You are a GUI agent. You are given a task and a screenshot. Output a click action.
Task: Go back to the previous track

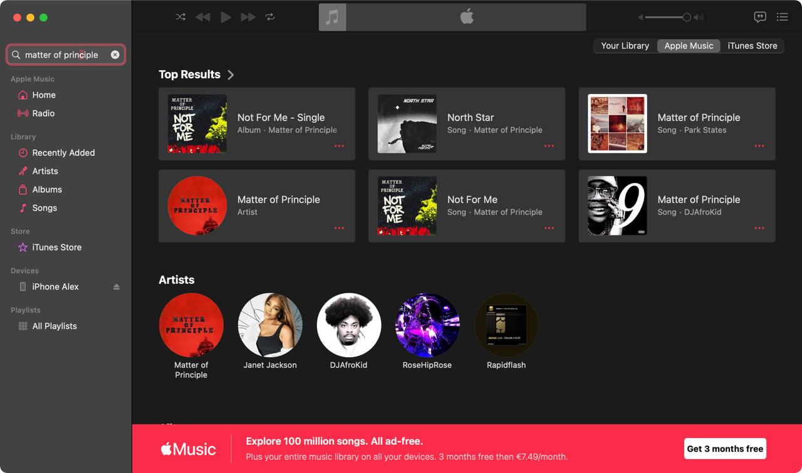click(x=202, y=17)
